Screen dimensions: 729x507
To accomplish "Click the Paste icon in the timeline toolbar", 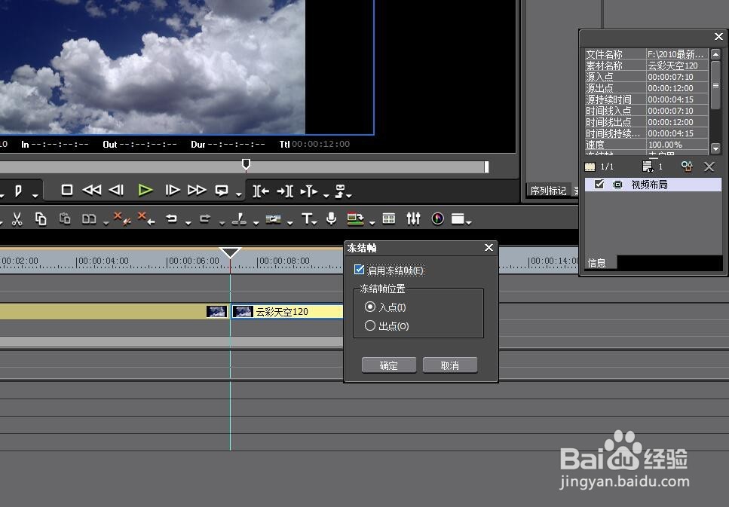I will [65, 219].
